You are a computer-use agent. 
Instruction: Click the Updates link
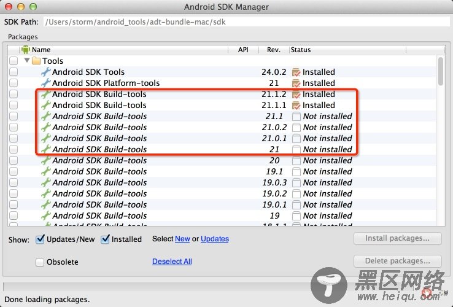pos(215,239)
